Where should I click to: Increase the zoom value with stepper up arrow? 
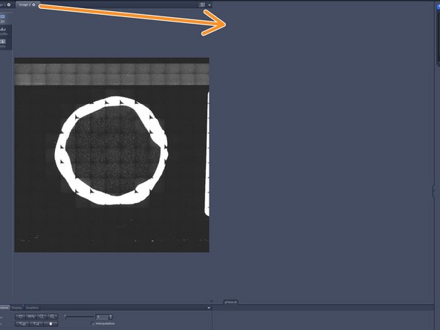tap(111, 316)
